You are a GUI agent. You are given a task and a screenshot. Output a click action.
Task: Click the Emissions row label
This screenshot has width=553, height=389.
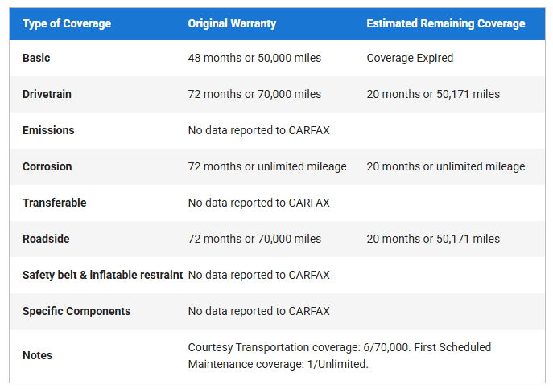48,130
